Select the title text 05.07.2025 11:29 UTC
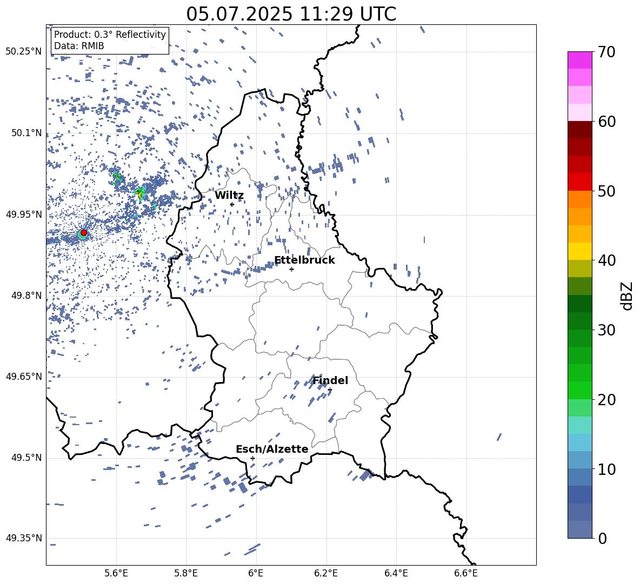The width and height of the screenshot is (640, 584). [x=291, y=14]
